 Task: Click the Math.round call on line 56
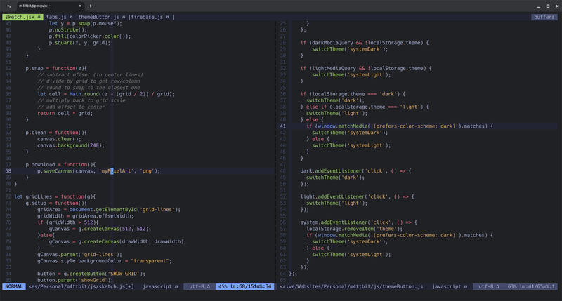point(84,94)
